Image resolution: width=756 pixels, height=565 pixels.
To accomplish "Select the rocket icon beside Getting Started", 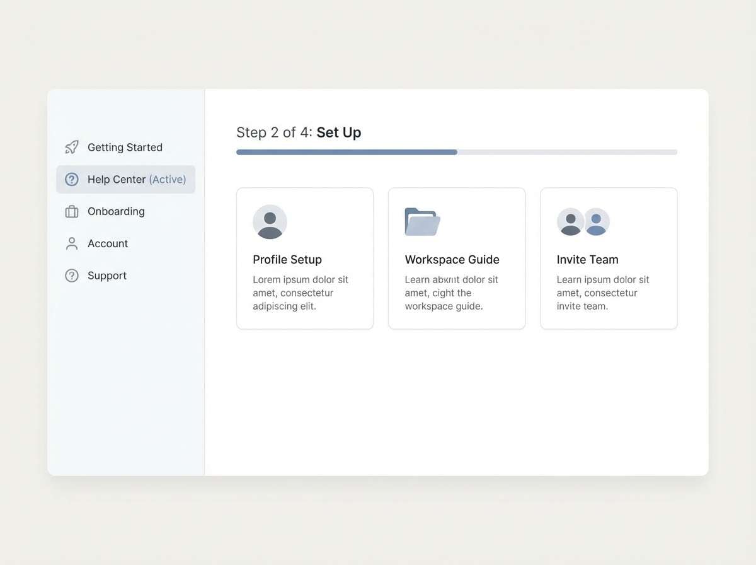I will click(72, 147).
